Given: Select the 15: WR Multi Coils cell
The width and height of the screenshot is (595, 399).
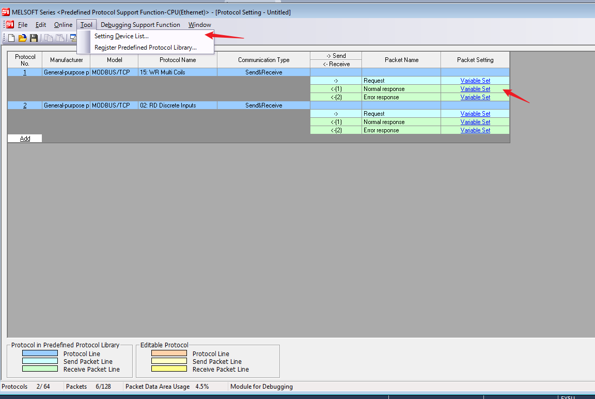Looking at the screenshot, I should pyautogui.click(x=177, y=72).
